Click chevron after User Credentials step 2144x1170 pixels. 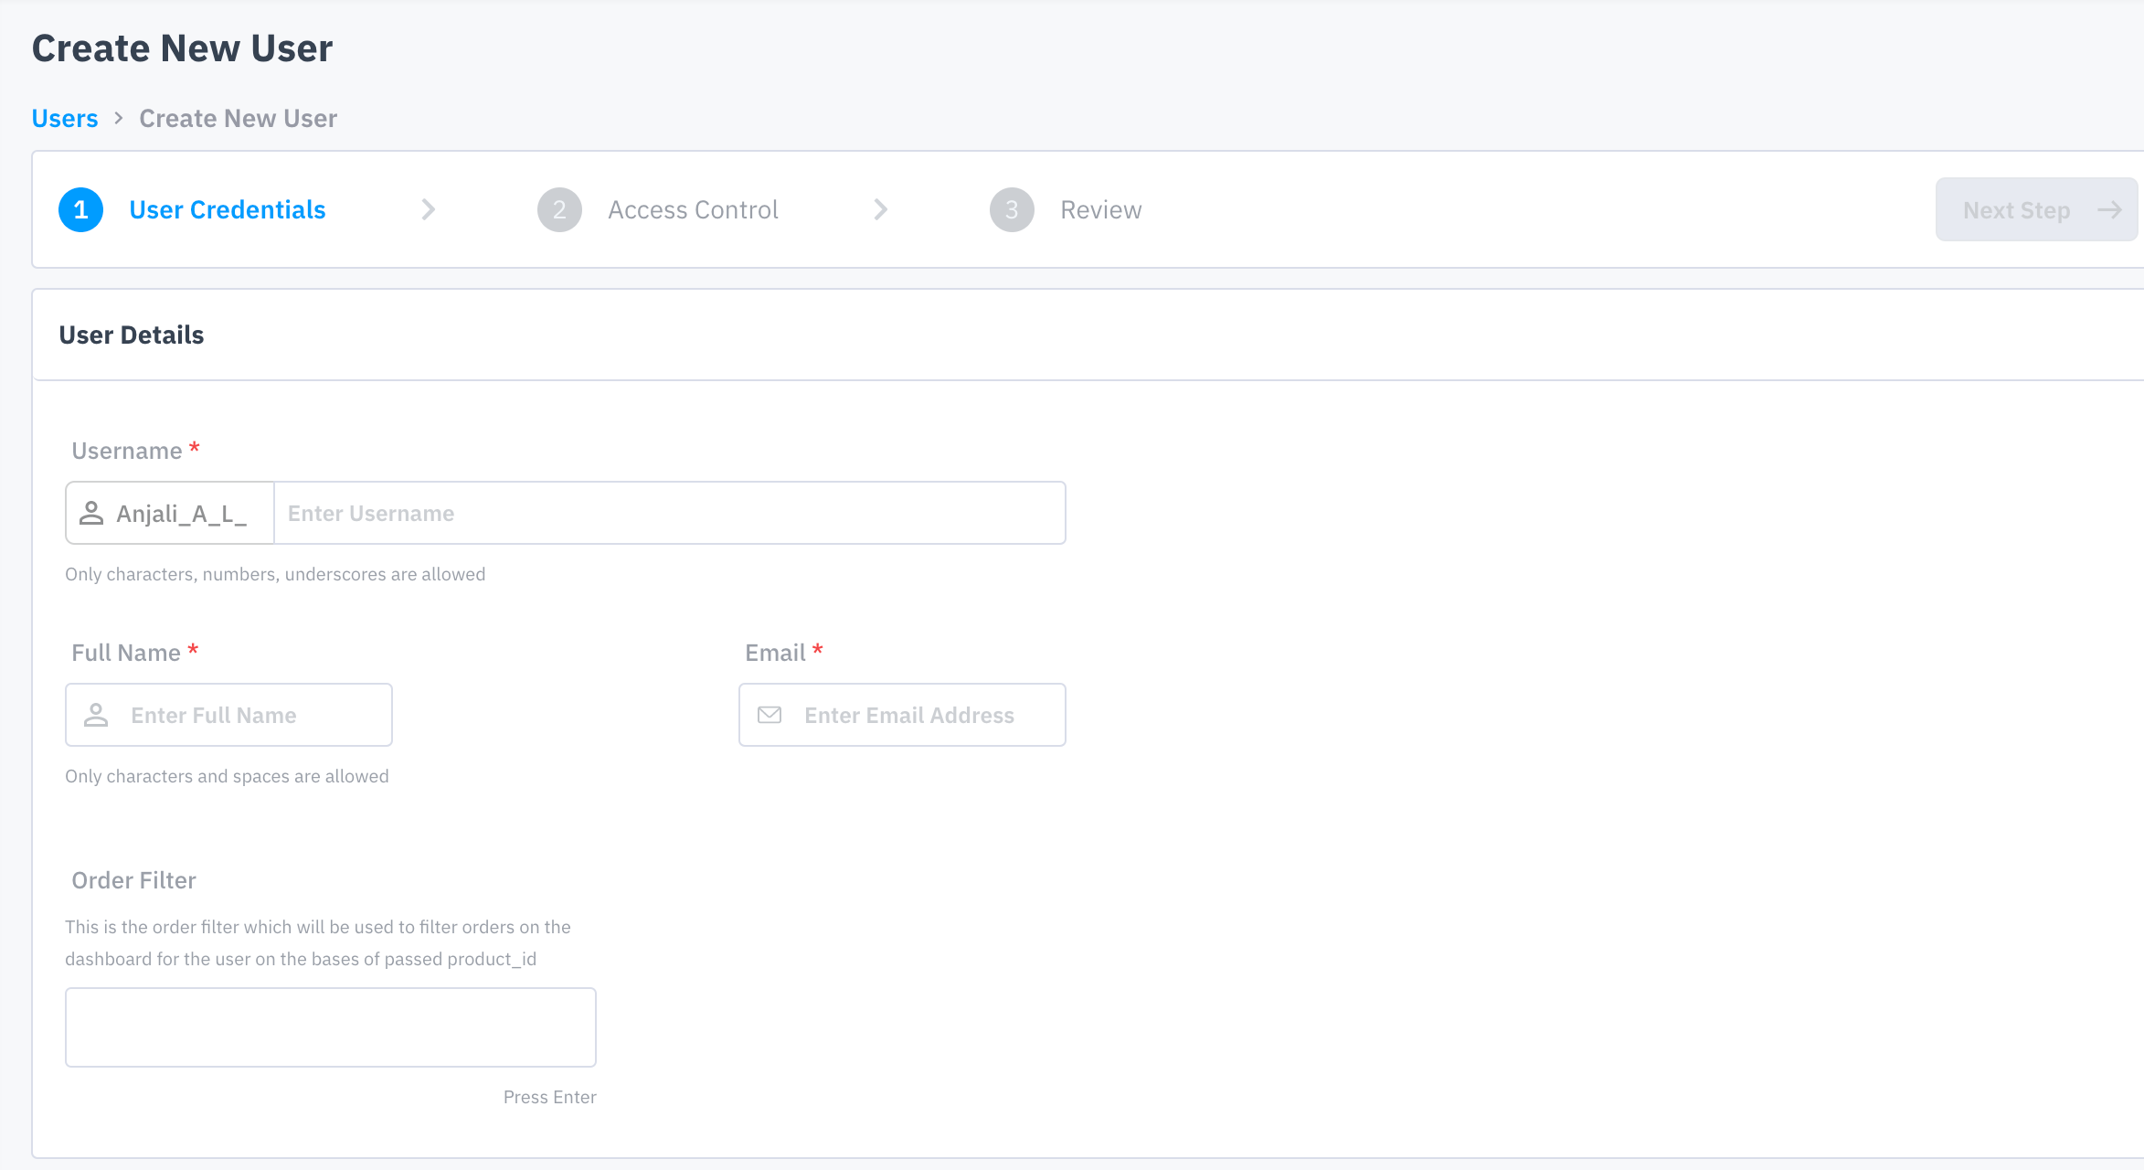[428, 210]
